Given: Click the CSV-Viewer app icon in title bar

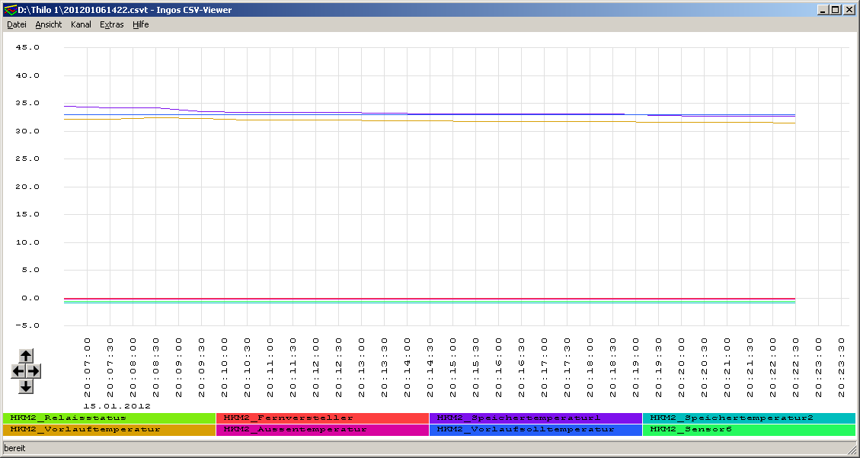Looking at the screenshot, I should coord(10,9).
